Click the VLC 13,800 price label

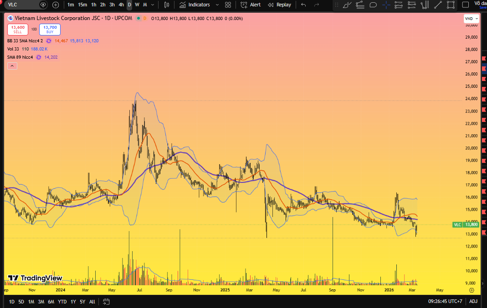click(466, 225)
